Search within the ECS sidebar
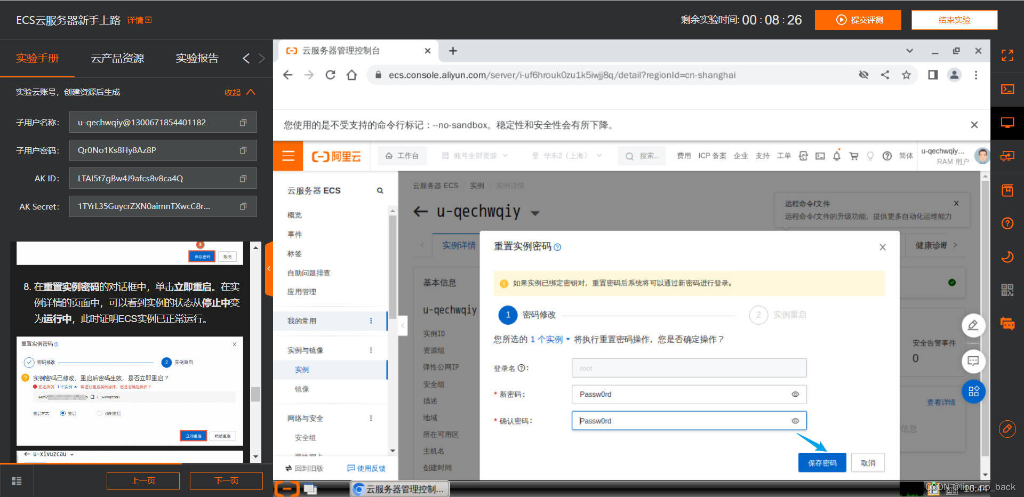 pos(380,190)
